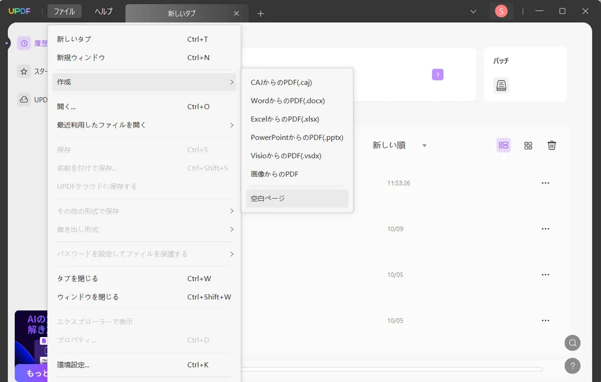Open the UPDF cloud icon in sidebar
Screen dimensions: 601x382
click(x=24, y=99)
